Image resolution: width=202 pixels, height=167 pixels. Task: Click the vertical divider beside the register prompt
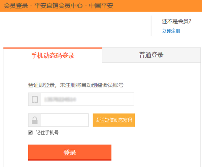[151, 26]
